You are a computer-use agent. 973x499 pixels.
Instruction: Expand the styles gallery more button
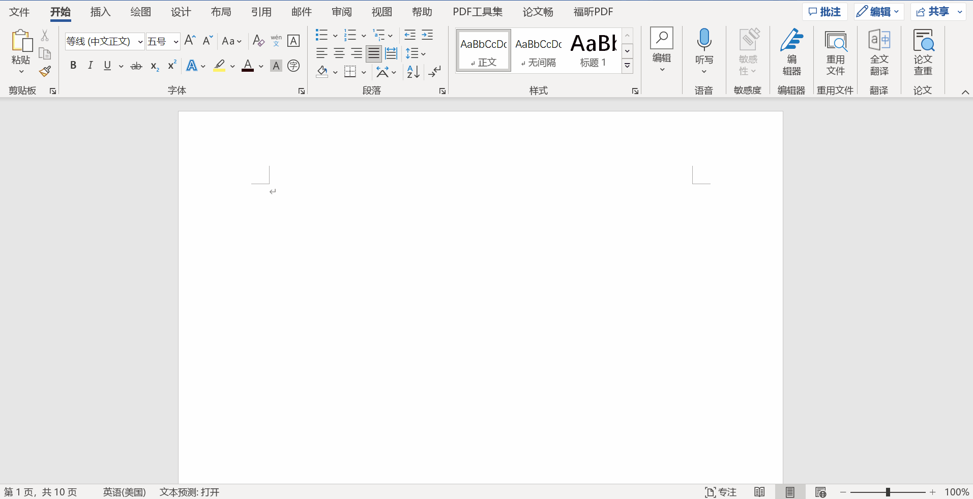tap(628, 66)
